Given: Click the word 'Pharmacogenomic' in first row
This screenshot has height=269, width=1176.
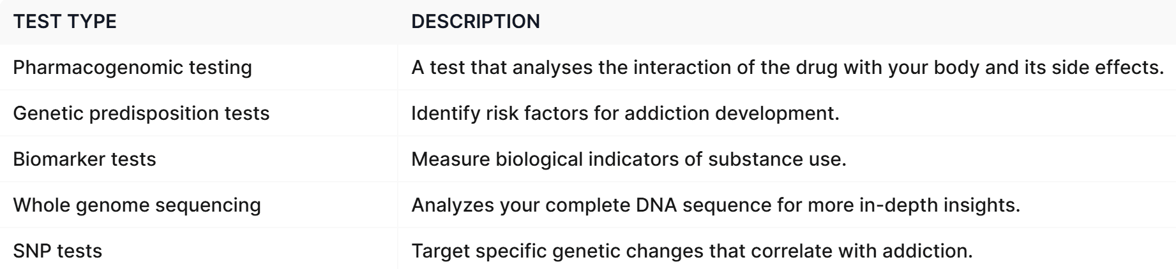Looking at the screenshot, I should pos(91,68).
